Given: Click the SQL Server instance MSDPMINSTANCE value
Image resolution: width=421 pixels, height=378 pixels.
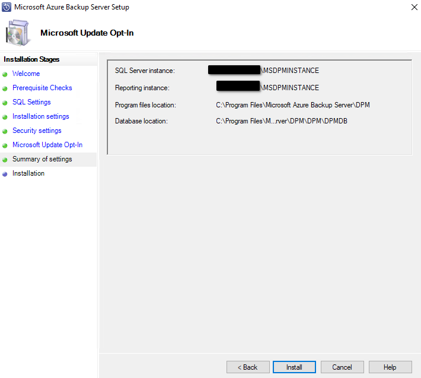Looking at the screenshot, I should pos(290,71).
